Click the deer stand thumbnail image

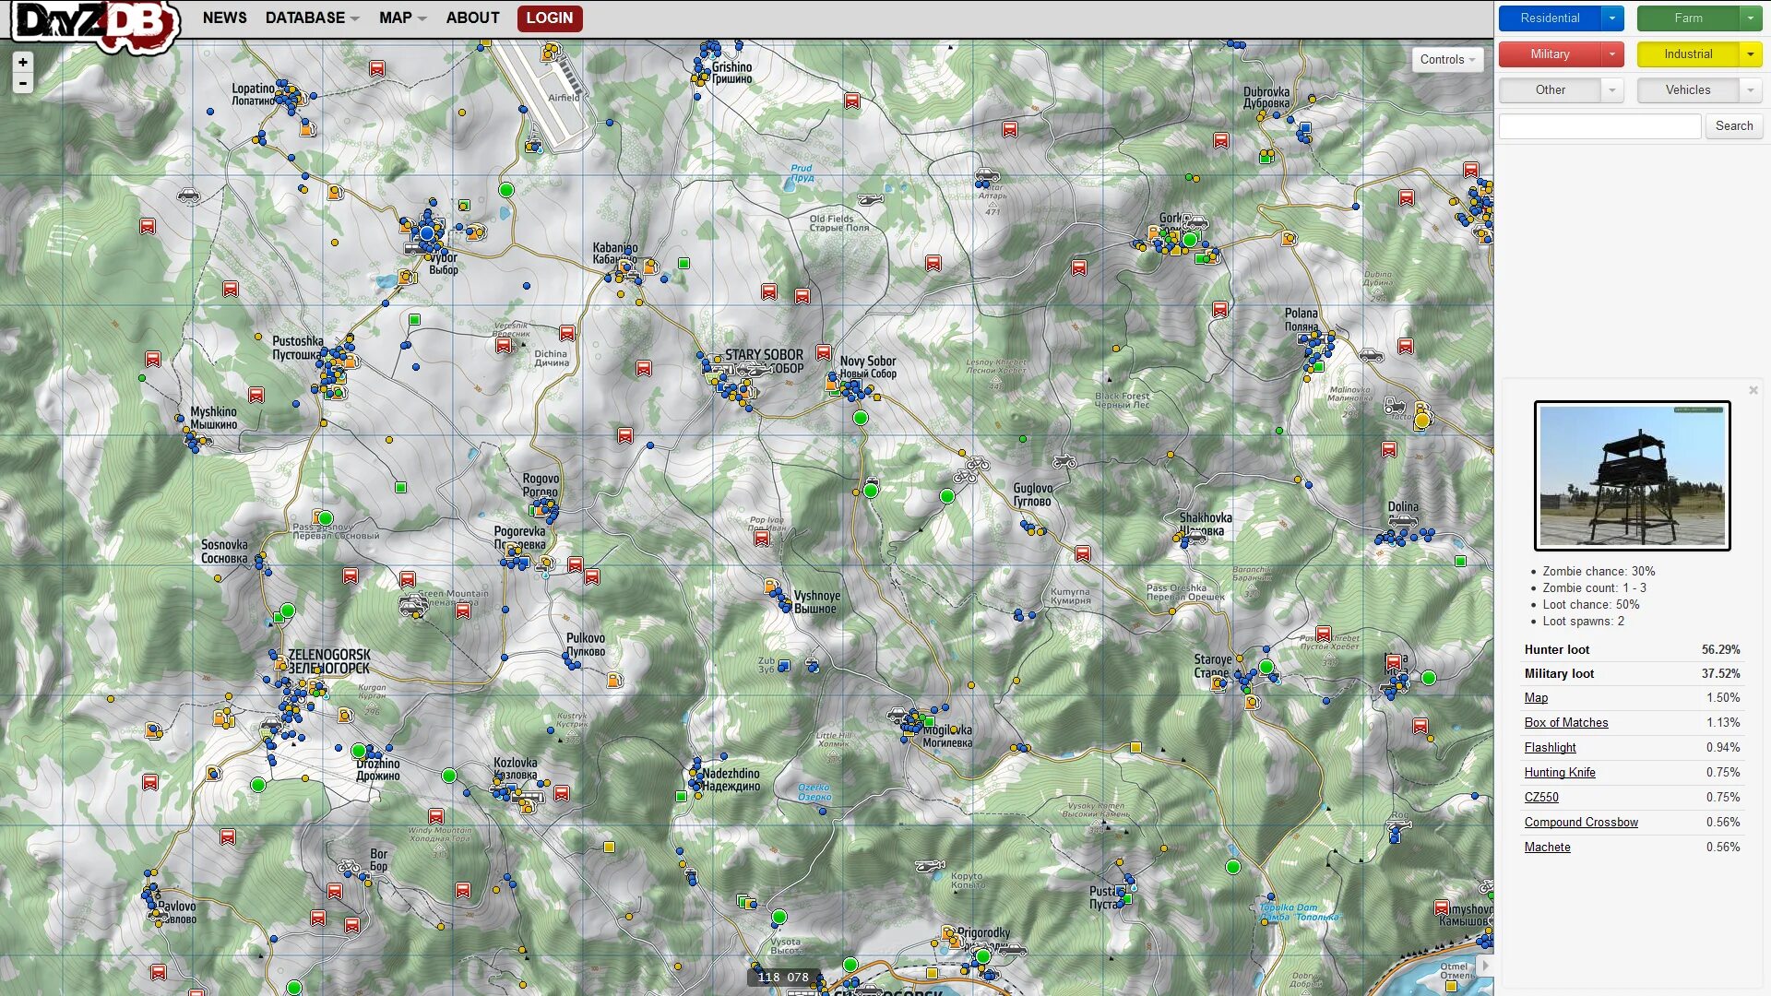(x=1632, y=476)
